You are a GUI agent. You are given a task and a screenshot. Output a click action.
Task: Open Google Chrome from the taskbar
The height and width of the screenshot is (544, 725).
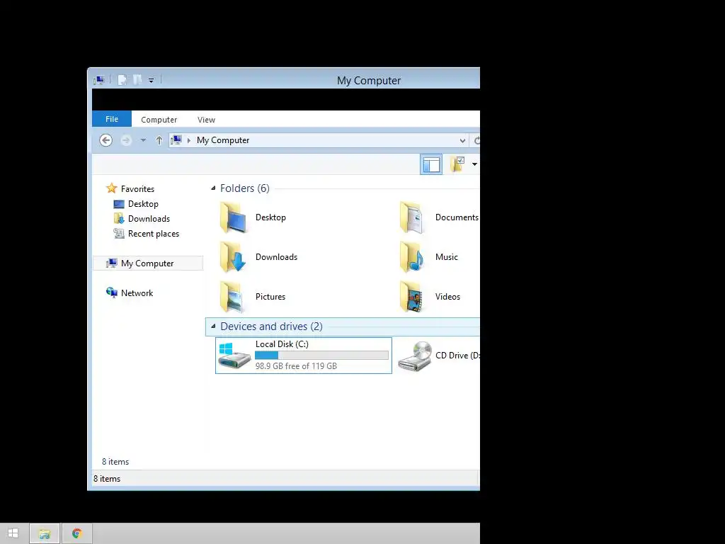76,533
